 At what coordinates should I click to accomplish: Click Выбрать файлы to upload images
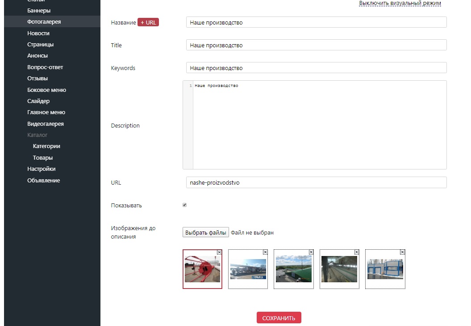click(x=206, y=232)
